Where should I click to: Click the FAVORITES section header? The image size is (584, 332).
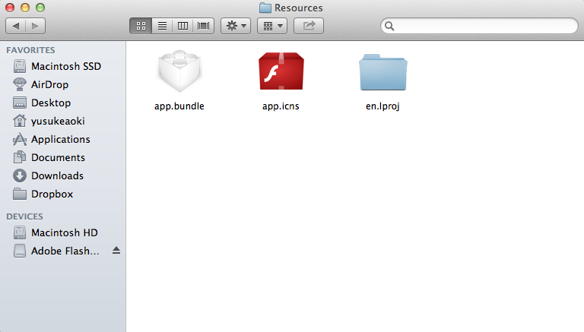coord(30,50)
